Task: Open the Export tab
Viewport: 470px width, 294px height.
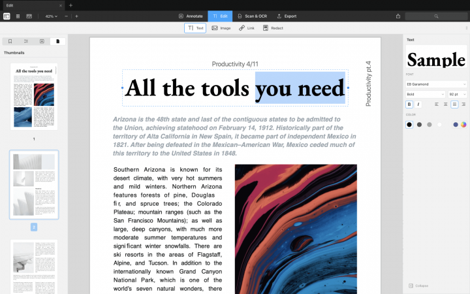Action: point(287,16)
